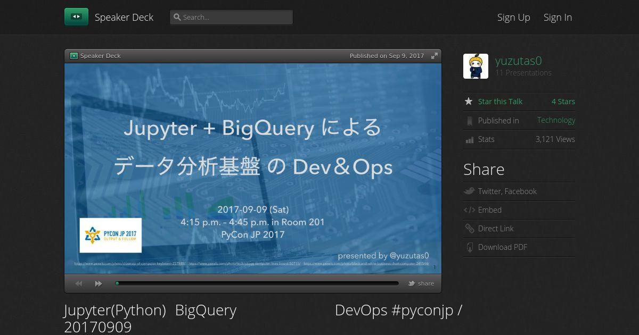Open the Sign Up page

pos(513,17)
